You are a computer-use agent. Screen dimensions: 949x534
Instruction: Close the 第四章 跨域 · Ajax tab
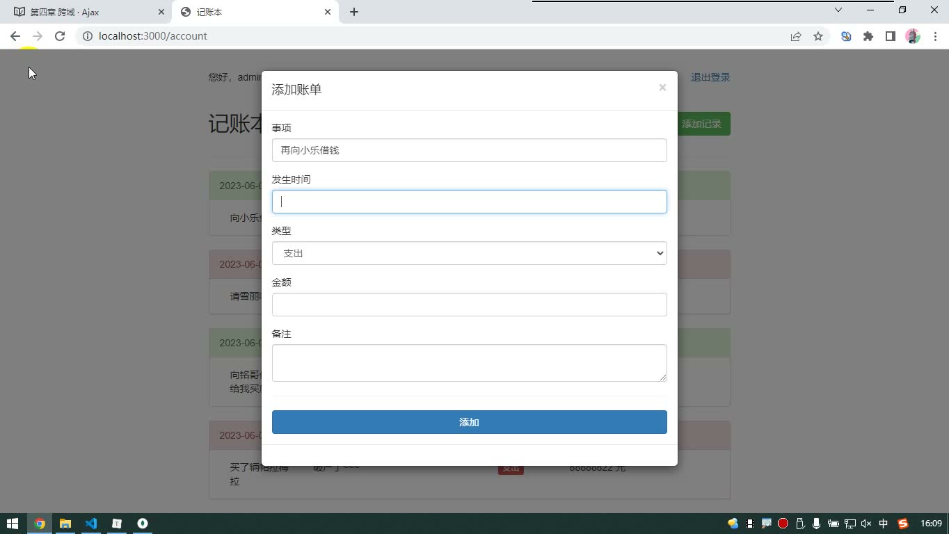tap(161, 12)
